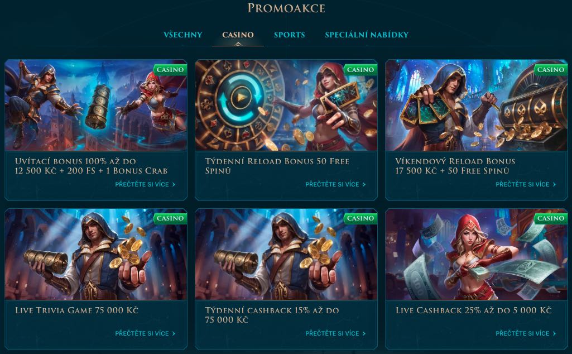Click the Víkendový Reload Bonus title text
572x354 pixels.
tap(455, 166)
